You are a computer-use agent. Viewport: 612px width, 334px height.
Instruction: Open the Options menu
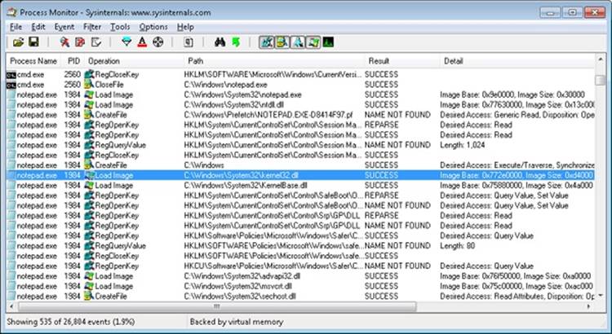click(153, 27)
